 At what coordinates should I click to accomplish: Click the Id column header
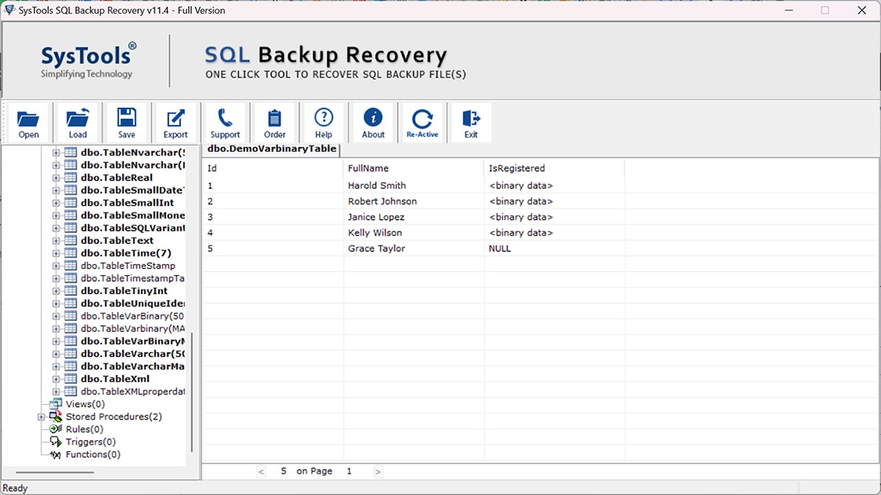click(x=273, y=168)
